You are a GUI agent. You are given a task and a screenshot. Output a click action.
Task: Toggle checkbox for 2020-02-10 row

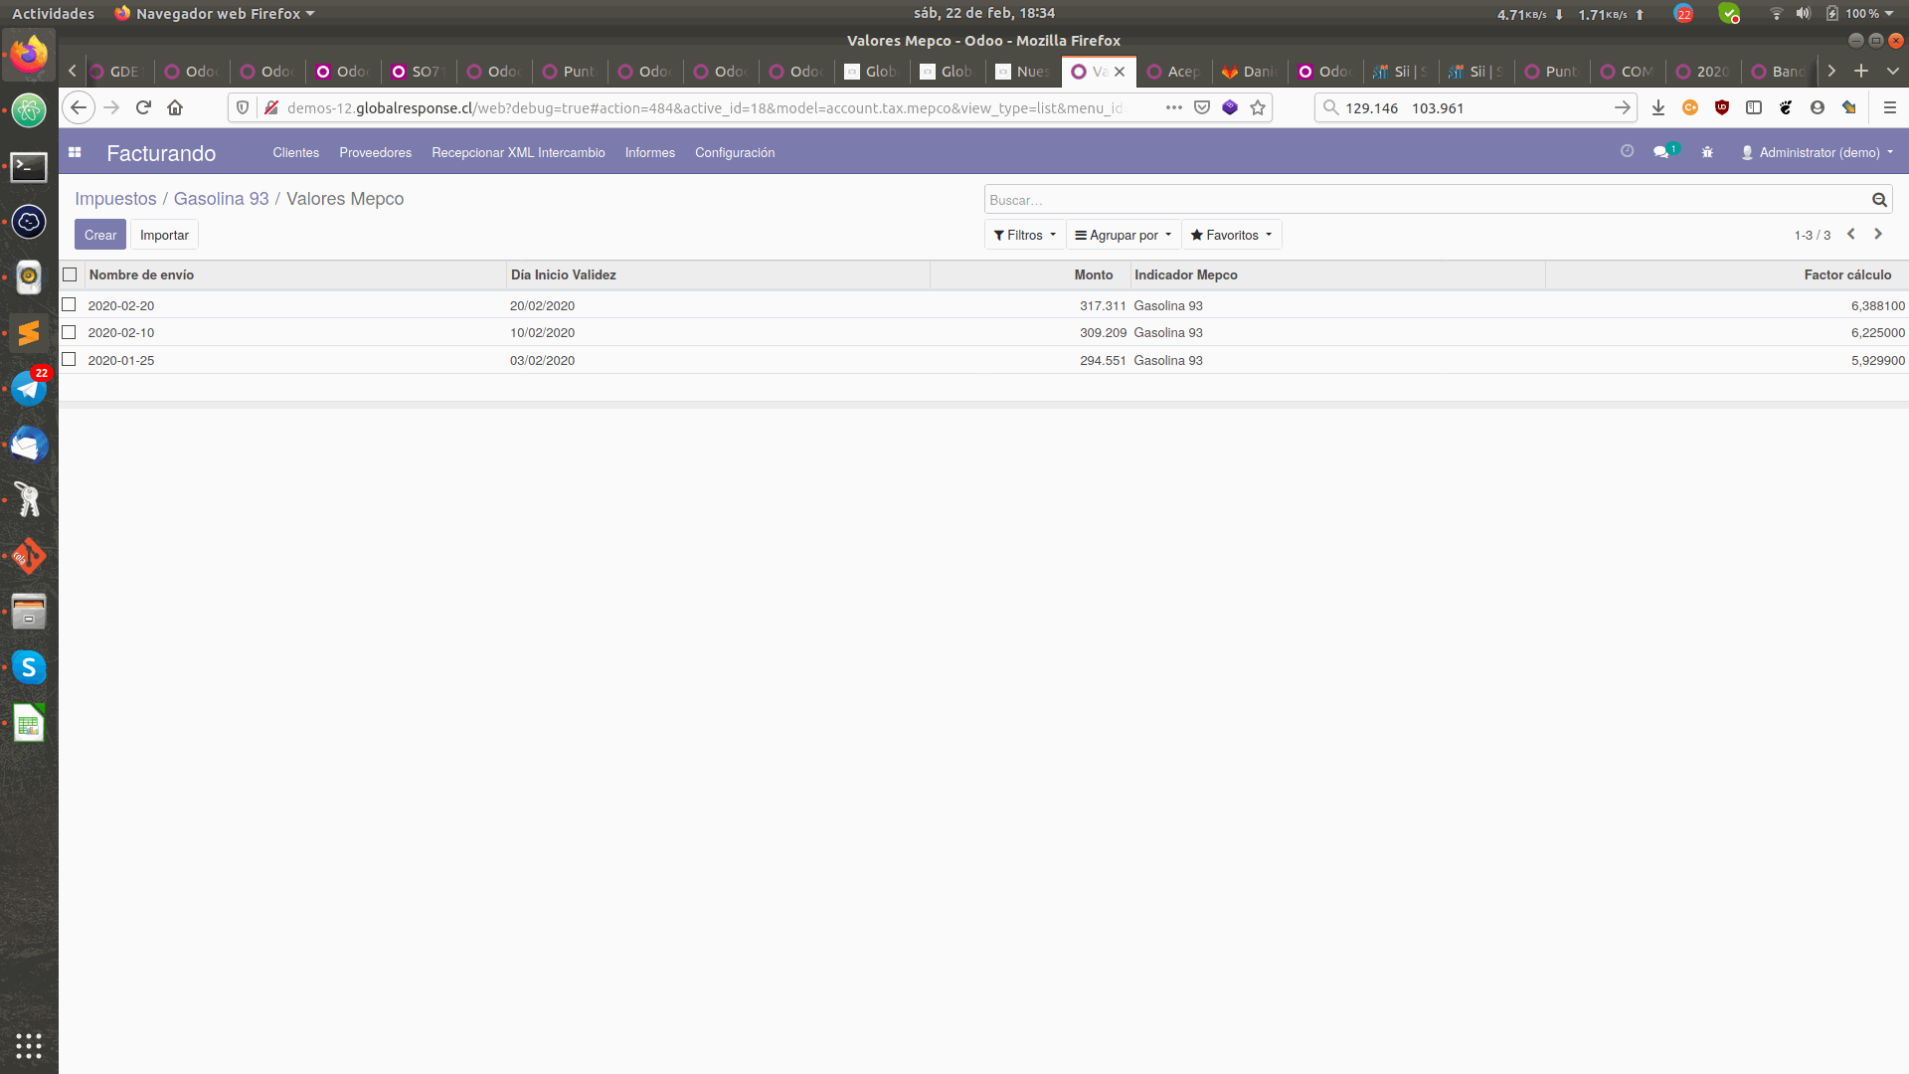pos(70,332)
